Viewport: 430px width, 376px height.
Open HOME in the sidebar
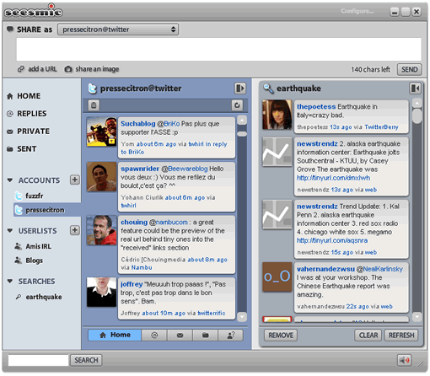(x=24, y=96)
